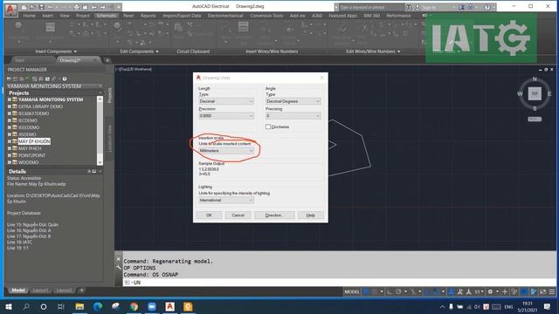
Task: Close the Drawing Units dialog
Action: click(322, 78)
